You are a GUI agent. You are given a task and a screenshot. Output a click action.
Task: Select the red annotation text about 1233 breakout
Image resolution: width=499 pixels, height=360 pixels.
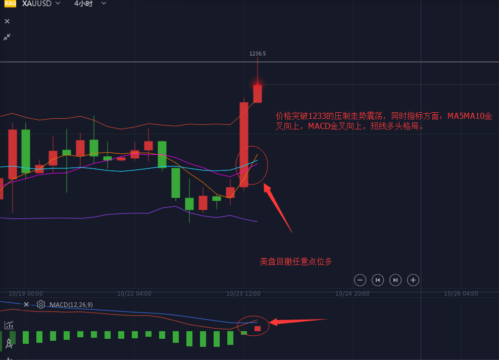383,121
